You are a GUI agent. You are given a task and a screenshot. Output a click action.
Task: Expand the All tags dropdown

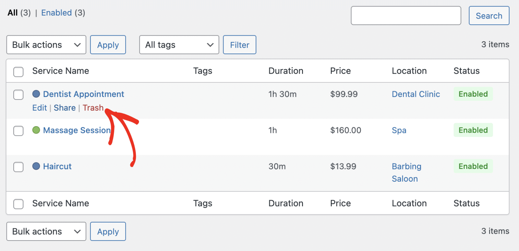(x=179, y=45)
